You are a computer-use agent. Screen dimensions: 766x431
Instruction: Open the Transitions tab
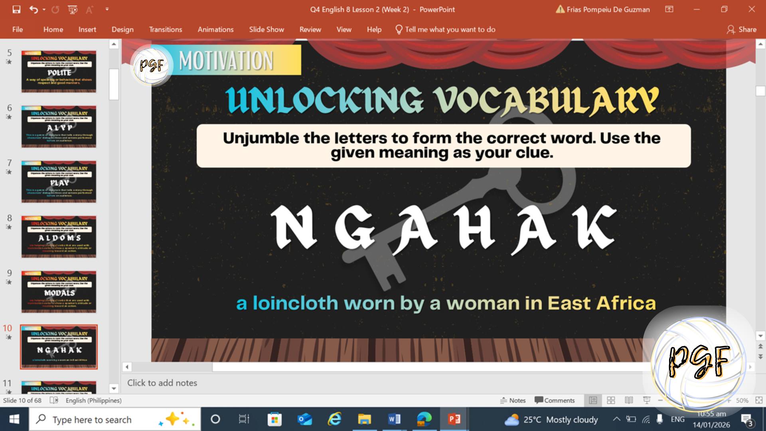[165, 30]
